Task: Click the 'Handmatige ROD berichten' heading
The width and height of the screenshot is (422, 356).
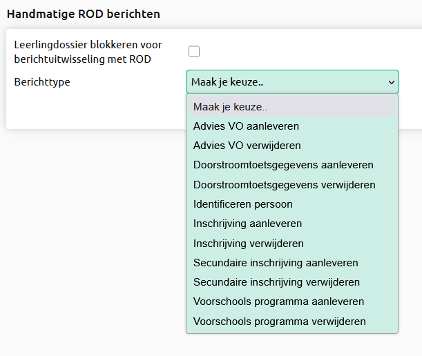Action: (x=84, y=14)
